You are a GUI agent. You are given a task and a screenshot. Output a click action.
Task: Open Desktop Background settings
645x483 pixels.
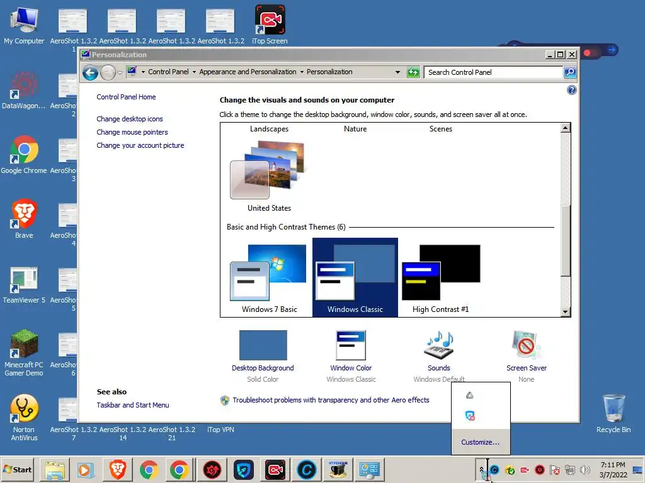coord(263,356)
